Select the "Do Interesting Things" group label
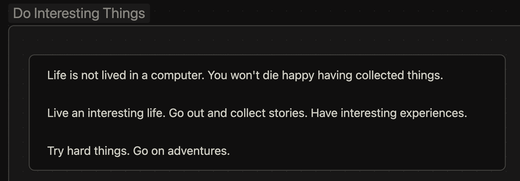Image resolution: width=520 pixels, height=181 pixels. pyautogui.click(x=79, y=13)
